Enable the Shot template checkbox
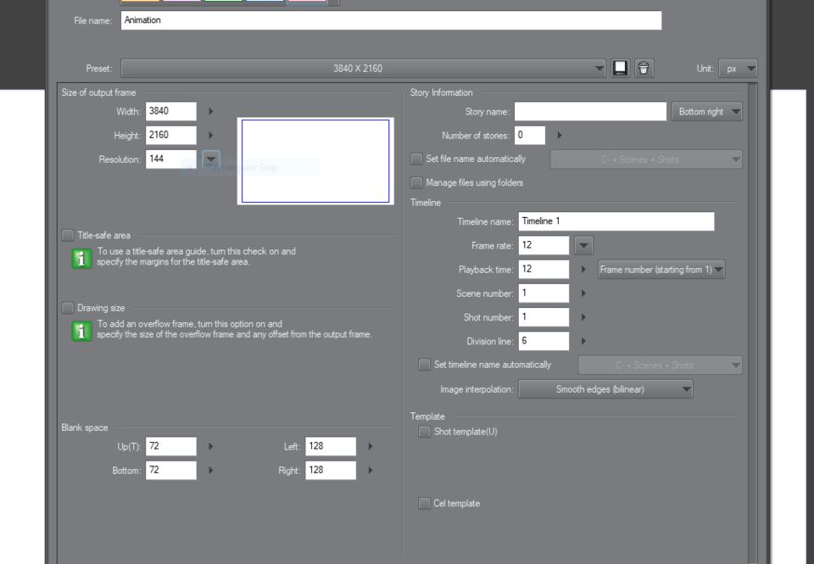The image size is (814, 564). tap(424, 432)
